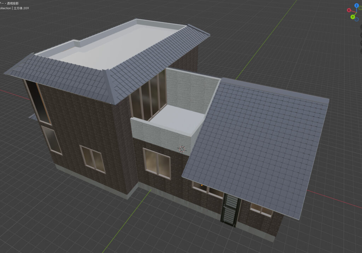Select the lower window on far-left wall
The image size is (362, 253).
pyautogui.click(x=52, y=140)
